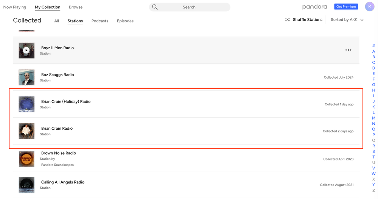Viewport: 378px width, 199px height.
Task: Play Boyz II Men Radio station
Action: point(26,50)
